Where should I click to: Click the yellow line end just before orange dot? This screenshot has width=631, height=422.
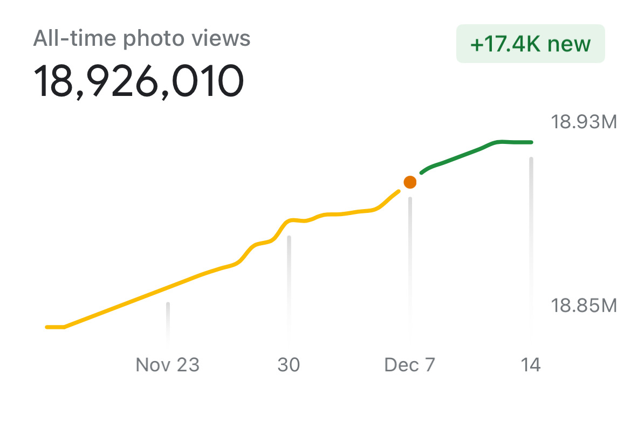395,193
